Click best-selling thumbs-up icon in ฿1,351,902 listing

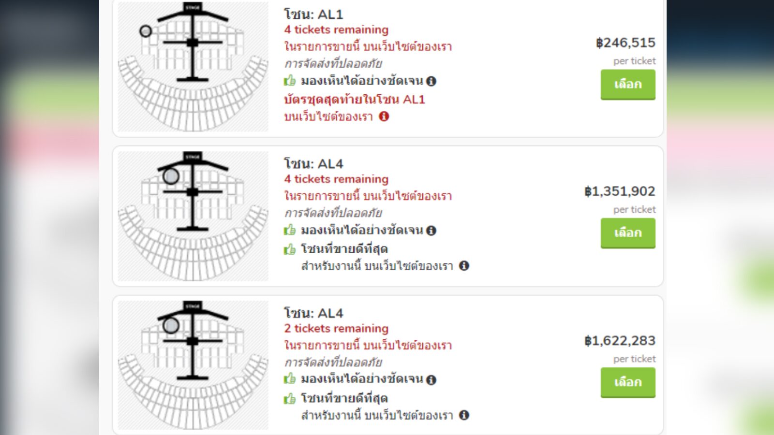[290, 249]
